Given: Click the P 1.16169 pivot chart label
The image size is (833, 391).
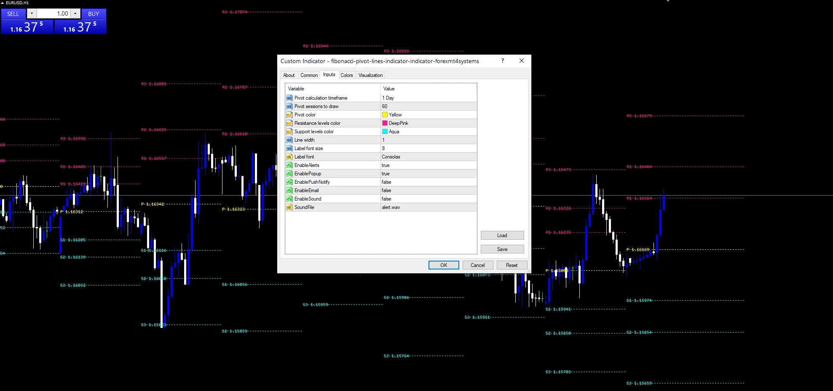Looking at the screenshot, I should coord(638,250).
